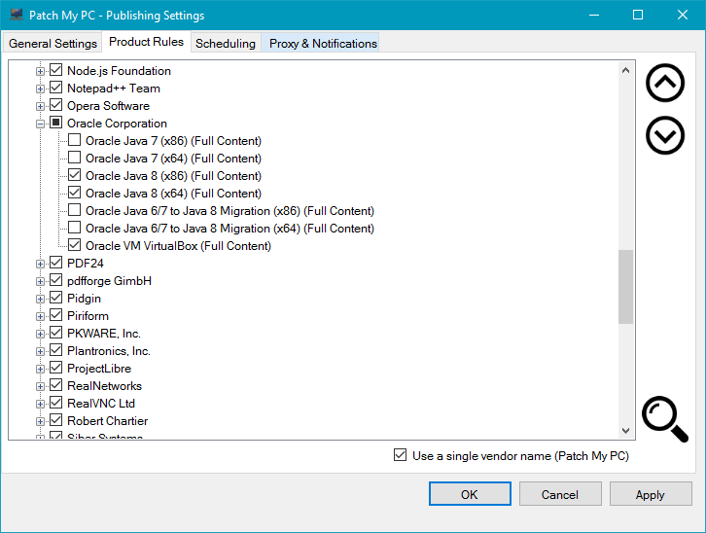Click the circular down-arrow navigation icon
The height and width of the screenshot is (533, 706).
point(665,135)
